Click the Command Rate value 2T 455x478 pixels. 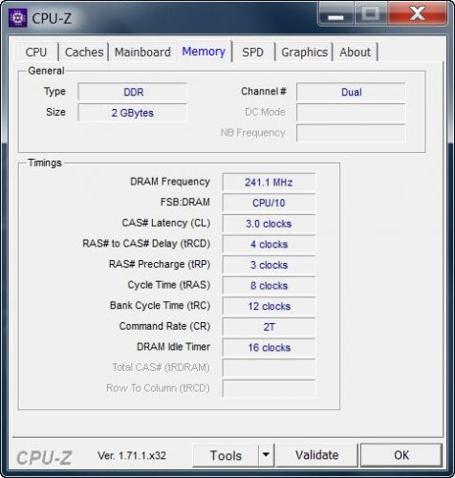click(x=269, y=327)
